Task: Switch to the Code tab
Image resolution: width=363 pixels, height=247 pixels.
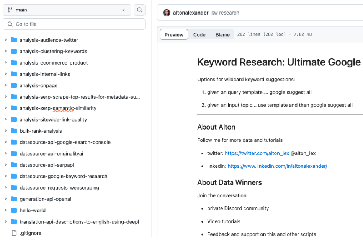Action: [x=199, y=34]
